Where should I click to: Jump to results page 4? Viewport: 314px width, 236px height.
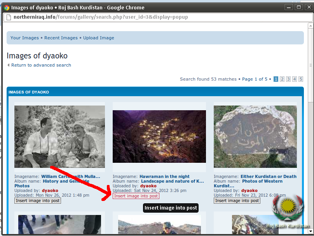[x=295, y=79]
